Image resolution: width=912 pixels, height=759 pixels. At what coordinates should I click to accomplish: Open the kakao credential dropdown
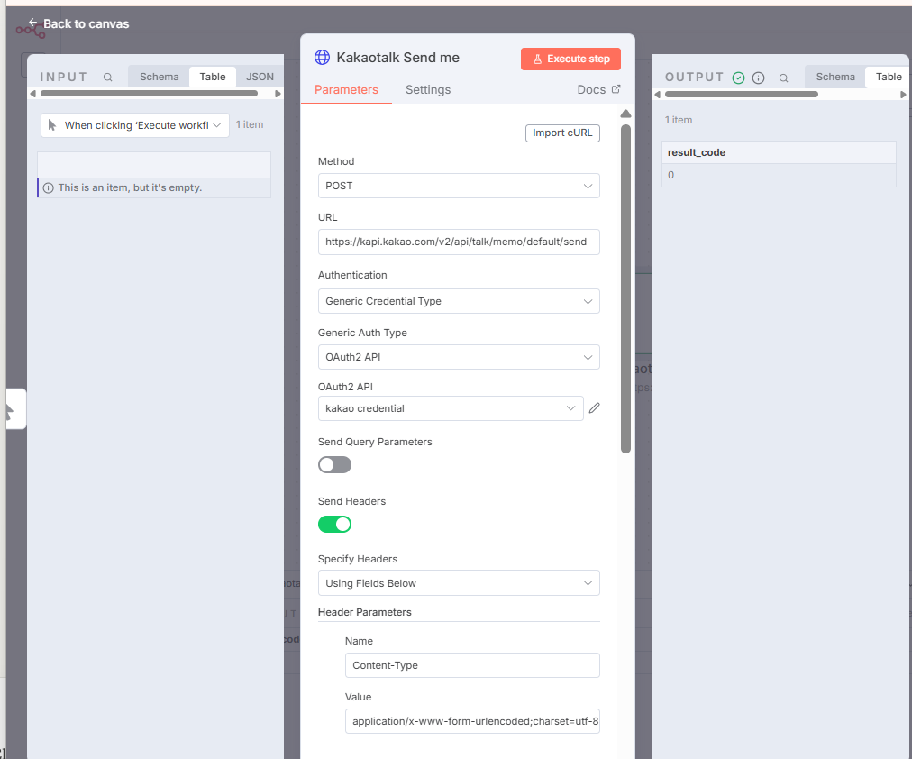[451, 408]
